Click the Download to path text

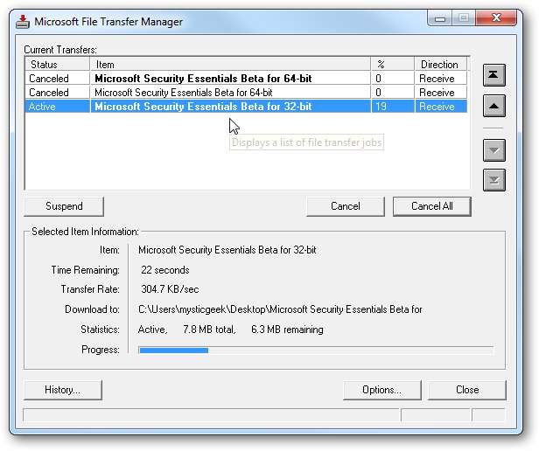coord(280,309)
